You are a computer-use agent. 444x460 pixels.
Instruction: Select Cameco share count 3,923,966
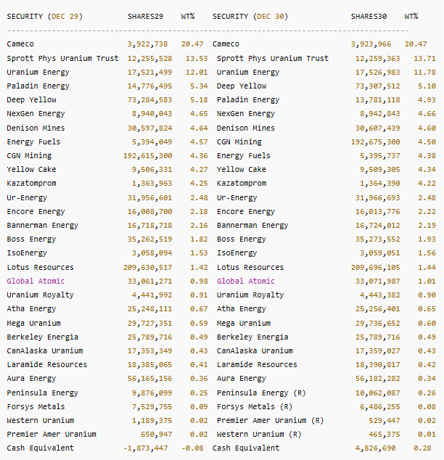(371, 44)
